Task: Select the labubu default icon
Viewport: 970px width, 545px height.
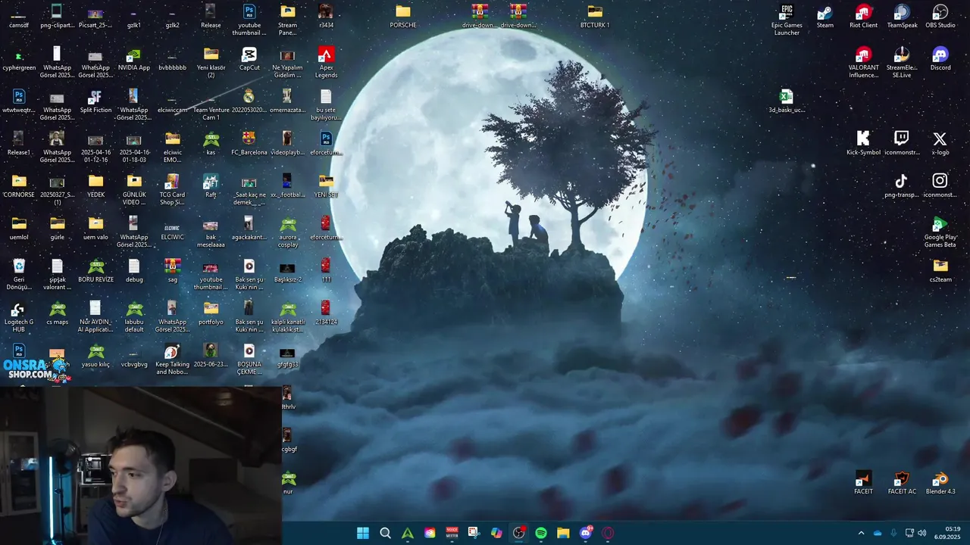Action: point(134,316)
